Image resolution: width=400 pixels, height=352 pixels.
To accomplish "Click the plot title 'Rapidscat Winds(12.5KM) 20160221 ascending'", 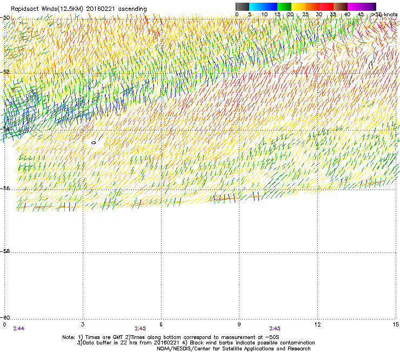I will [79, 9].
